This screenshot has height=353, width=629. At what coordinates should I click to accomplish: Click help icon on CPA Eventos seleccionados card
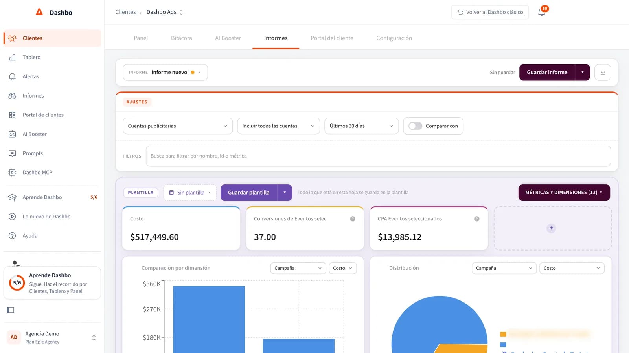[x=476, y=219]
